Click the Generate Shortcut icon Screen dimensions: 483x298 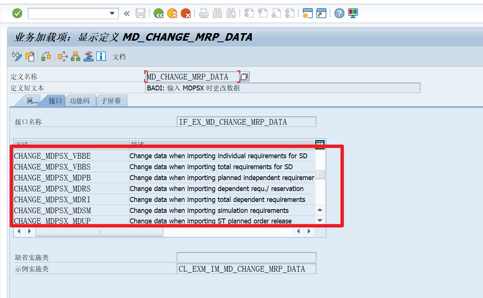(321, 14)
